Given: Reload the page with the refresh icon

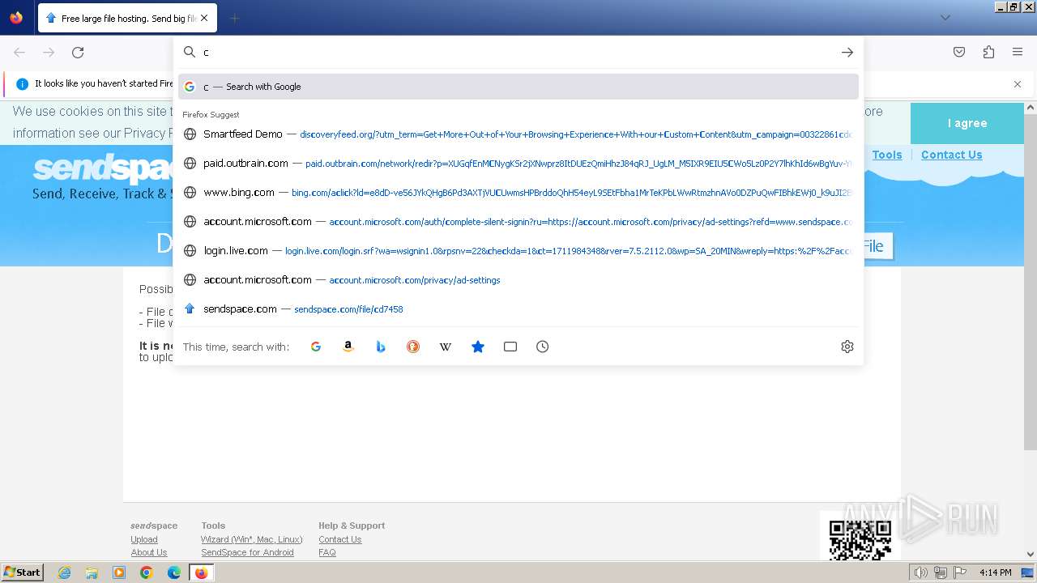Looking at the screenshot, I should click(x=78, y=52).
